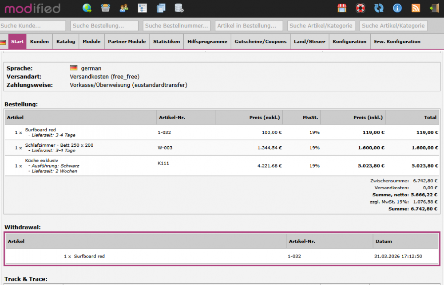Click the category tree diagram icon
Image resolution: width=444 pixels, height=285 pixels.
(x=142, y=8)
